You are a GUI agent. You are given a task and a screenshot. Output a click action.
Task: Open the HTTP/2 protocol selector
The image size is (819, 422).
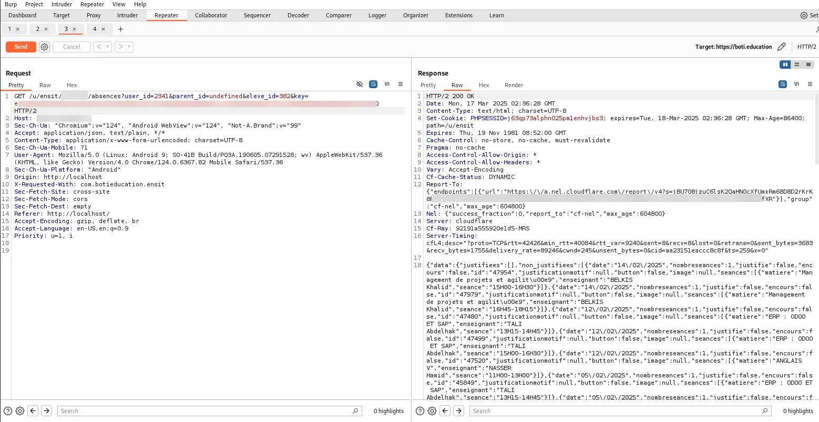[x=806, y=47]
